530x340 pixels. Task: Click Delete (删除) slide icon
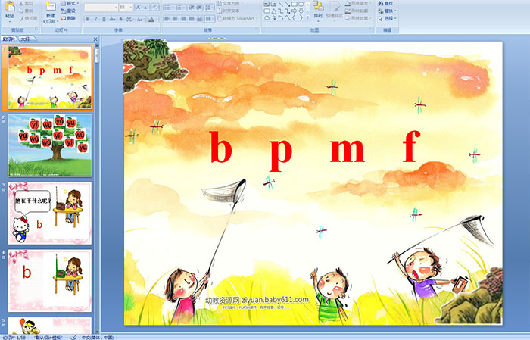click(x=63, y=18)
